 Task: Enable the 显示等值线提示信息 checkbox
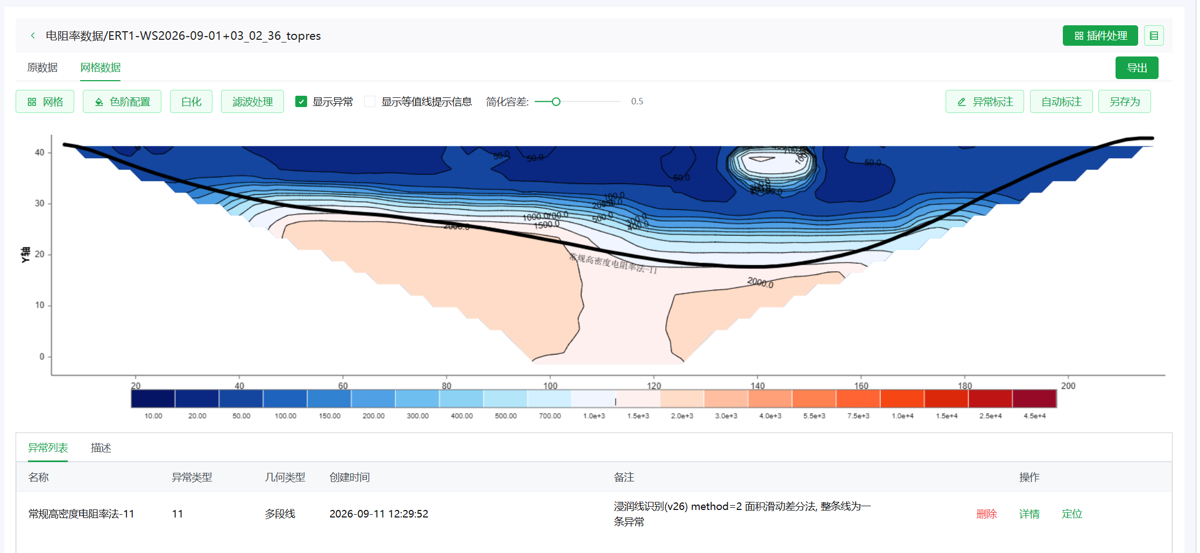[370, 102]
